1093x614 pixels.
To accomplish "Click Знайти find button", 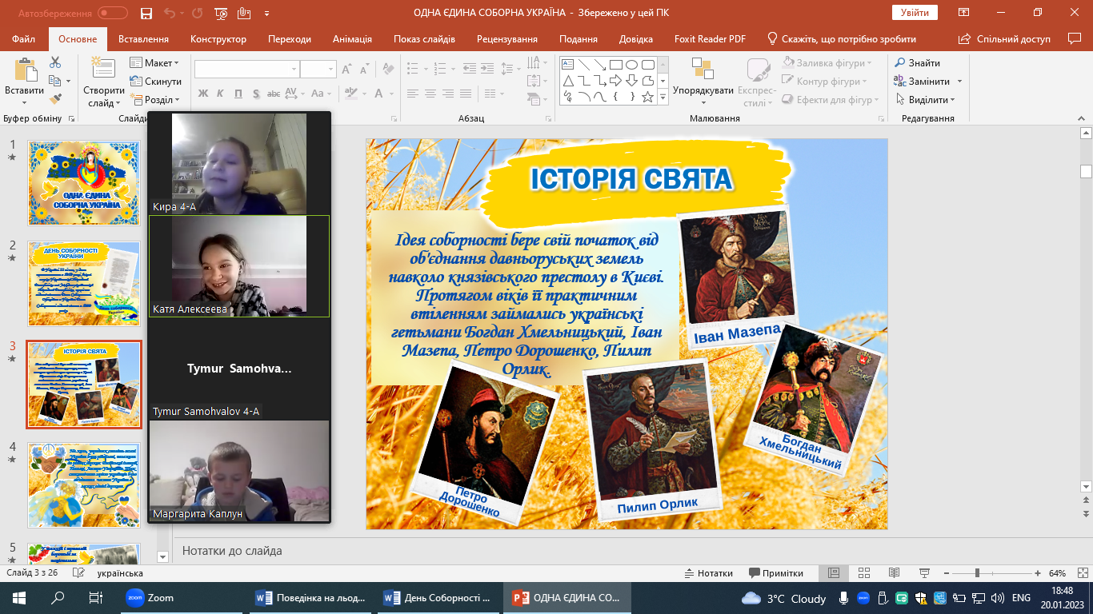I will pos(918,62).
